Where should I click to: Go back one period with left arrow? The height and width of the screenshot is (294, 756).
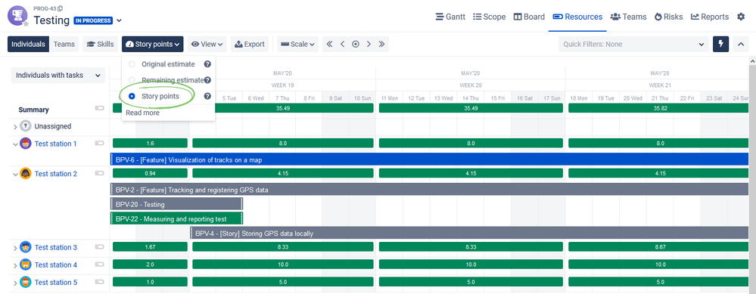[342, 45]
